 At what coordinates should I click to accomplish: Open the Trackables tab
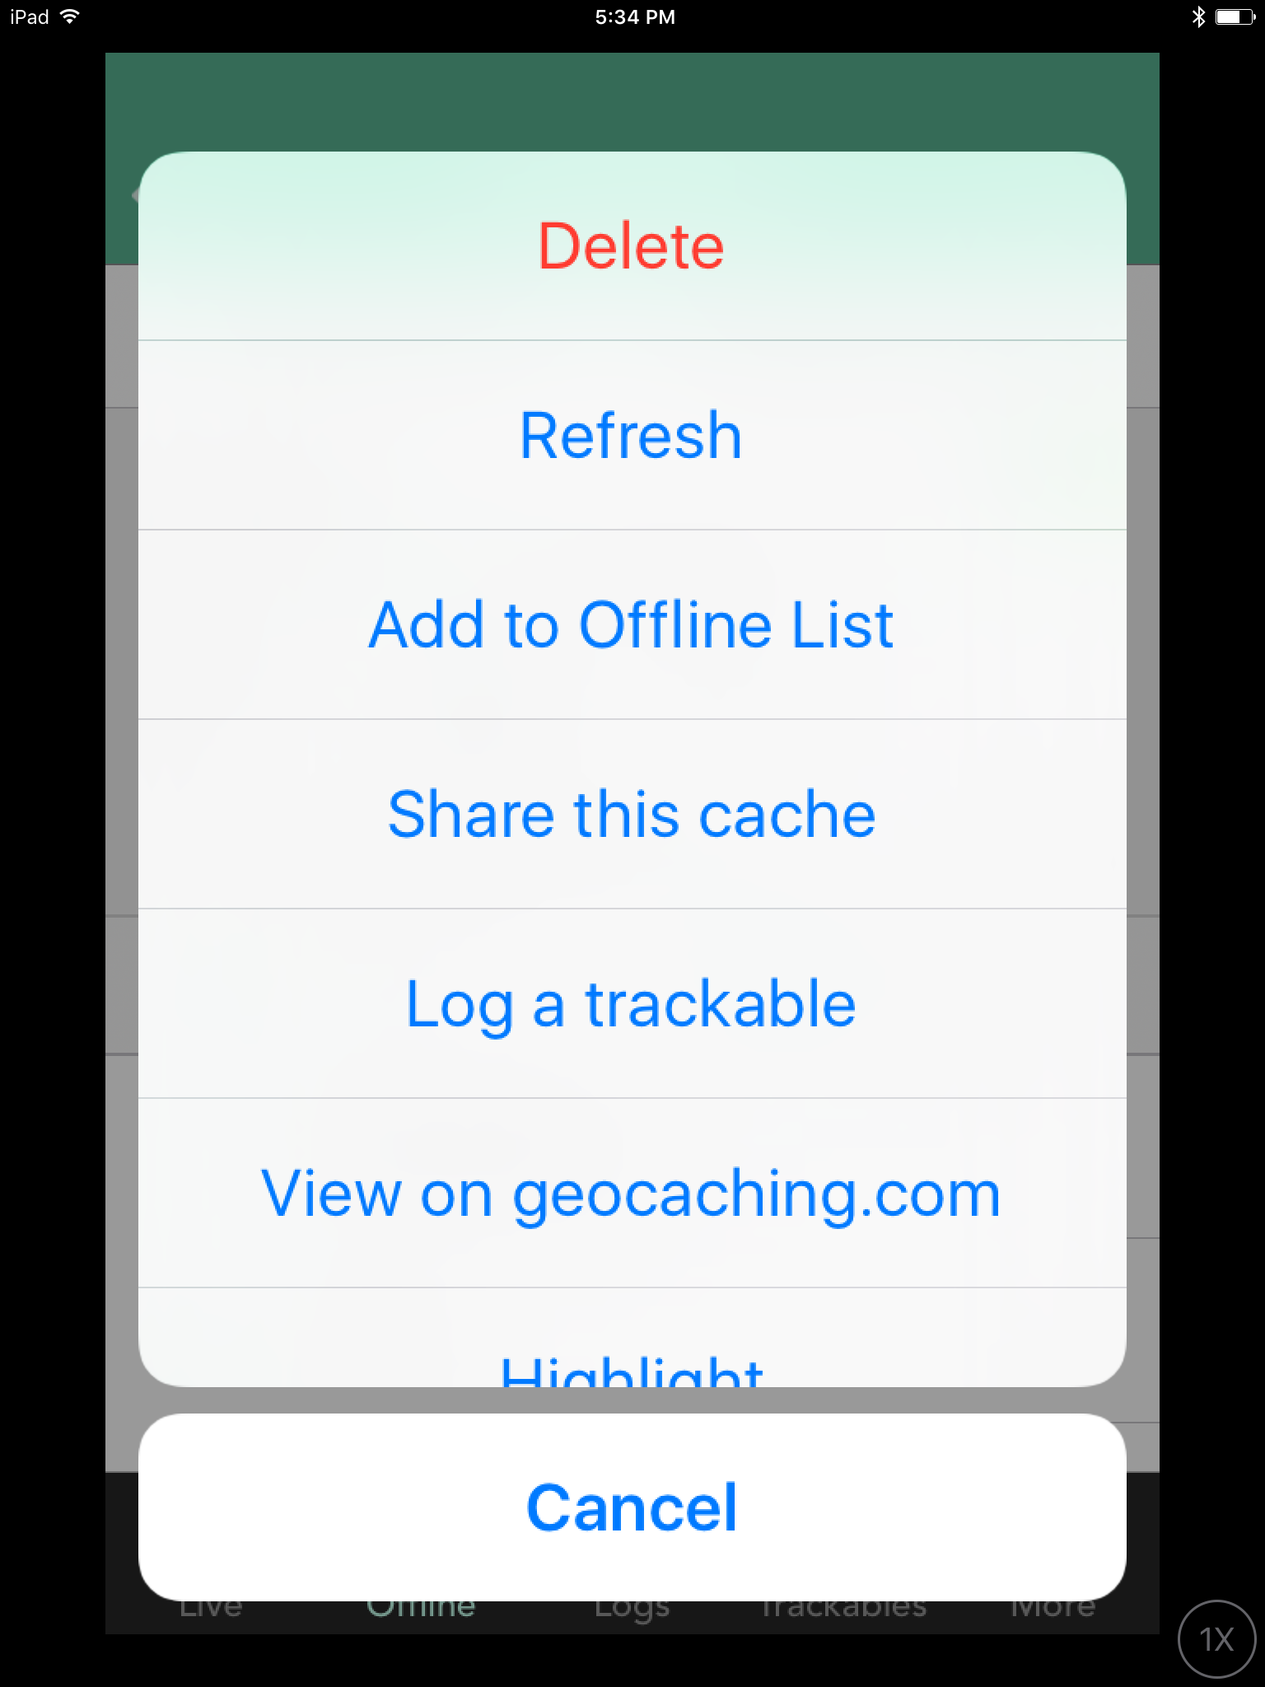843,1606
